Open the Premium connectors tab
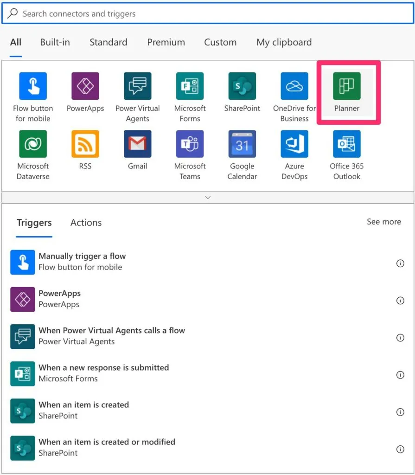Screen dimensions: 415x475 coord(166,42)
